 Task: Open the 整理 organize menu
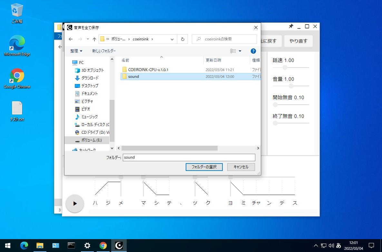tap(76, 51)
